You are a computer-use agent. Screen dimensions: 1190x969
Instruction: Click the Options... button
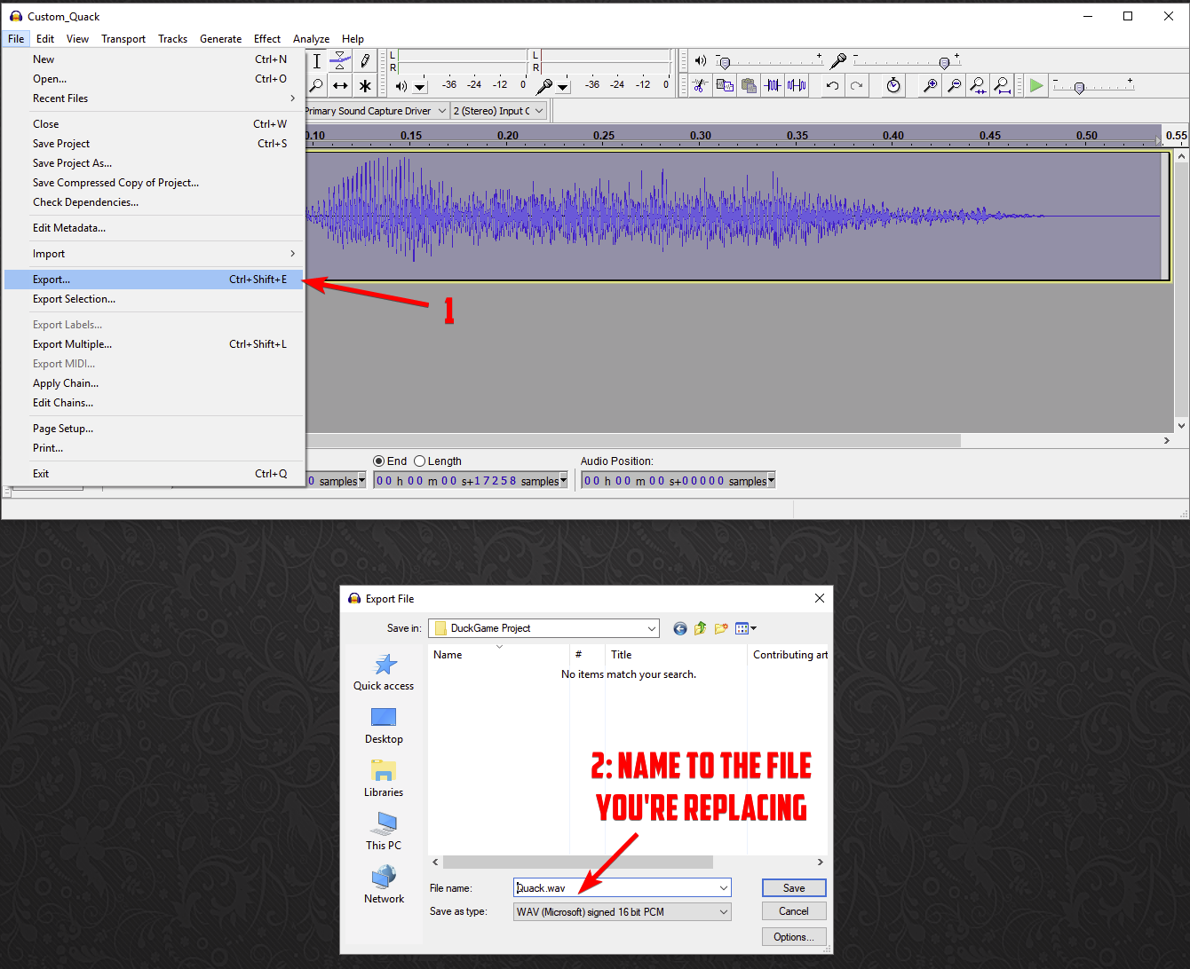(794, 937)
